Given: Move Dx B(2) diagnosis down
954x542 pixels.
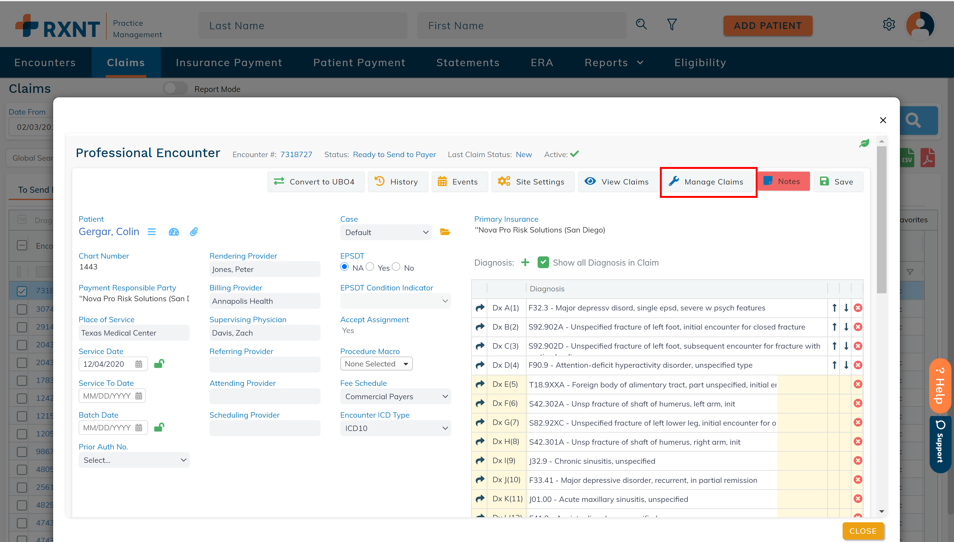Looking at the screenshot, I should click(846, 327).
